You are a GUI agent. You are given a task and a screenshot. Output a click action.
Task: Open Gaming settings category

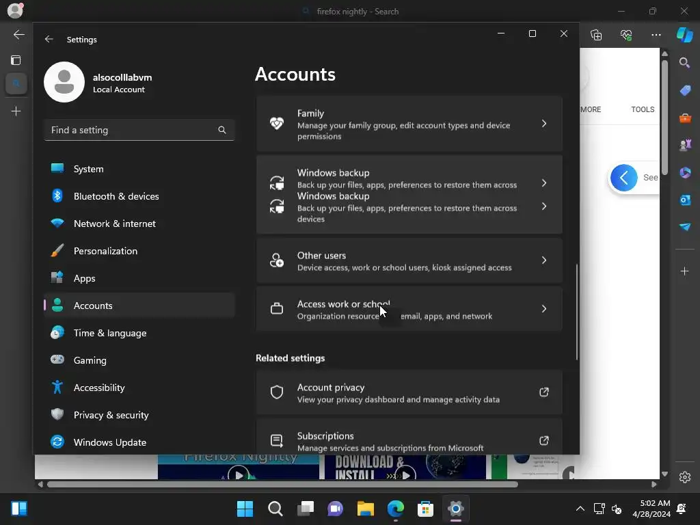coord(139,360)
